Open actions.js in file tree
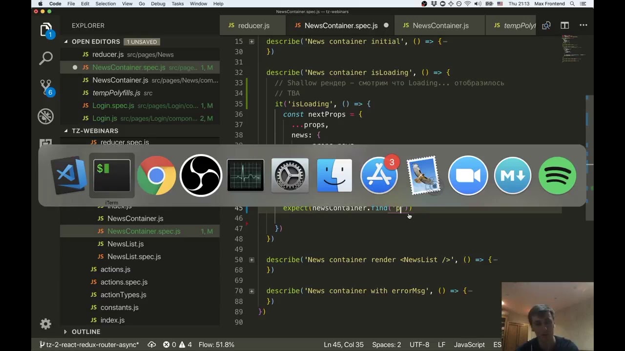 point(140,269)
